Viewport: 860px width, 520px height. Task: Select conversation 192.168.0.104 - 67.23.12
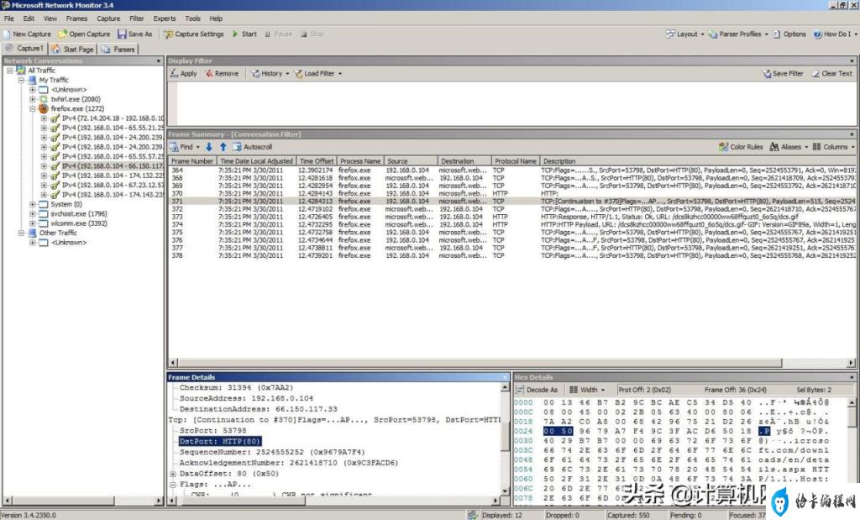pos(113,186)
